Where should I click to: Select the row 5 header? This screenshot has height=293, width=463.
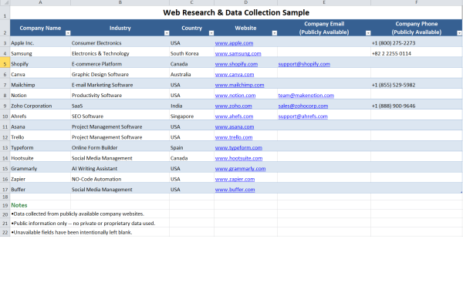[x=5, y=64]
